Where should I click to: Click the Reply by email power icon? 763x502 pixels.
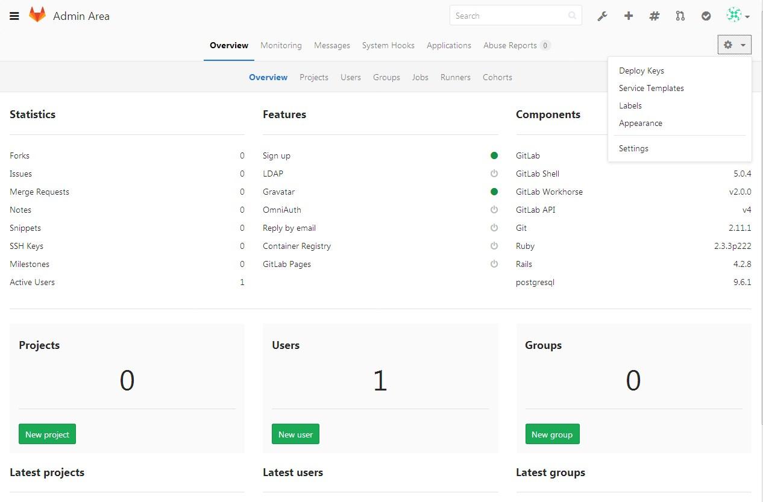pos(494,228)
